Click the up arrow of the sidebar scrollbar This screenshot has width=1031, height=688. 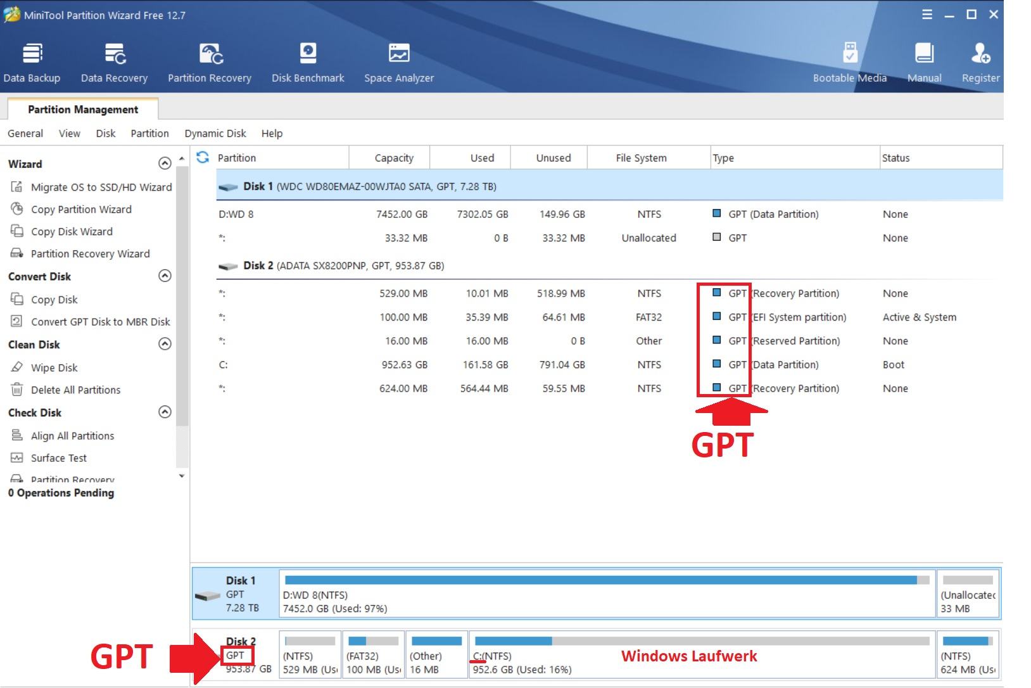[x=182, y=158]
